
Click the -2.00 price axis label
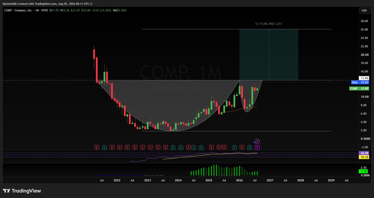[364, 147]
